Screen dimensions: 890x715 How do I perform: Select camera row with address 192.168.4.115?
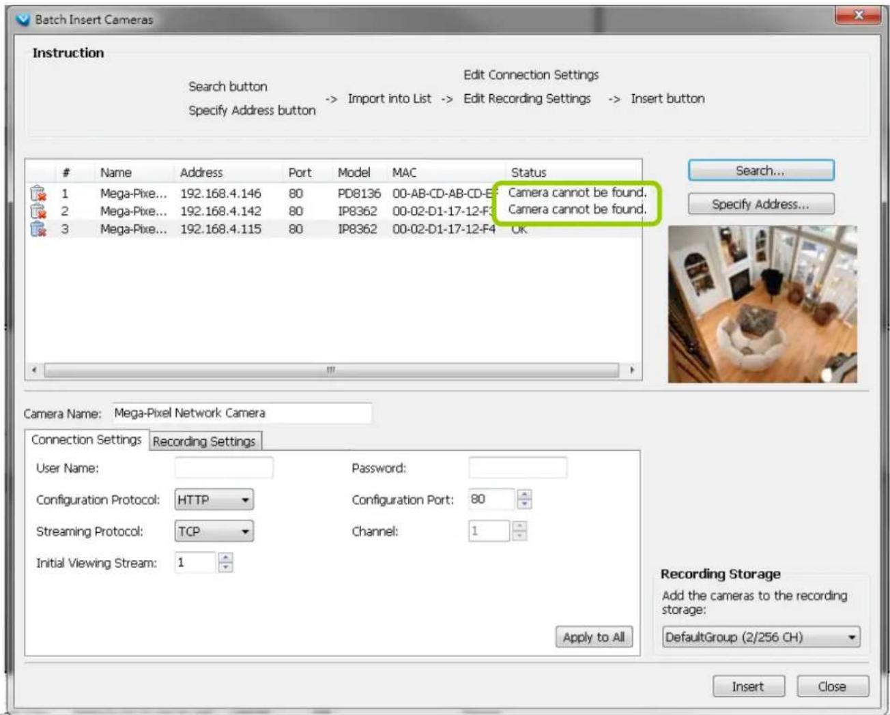click(x=334, y=229)
